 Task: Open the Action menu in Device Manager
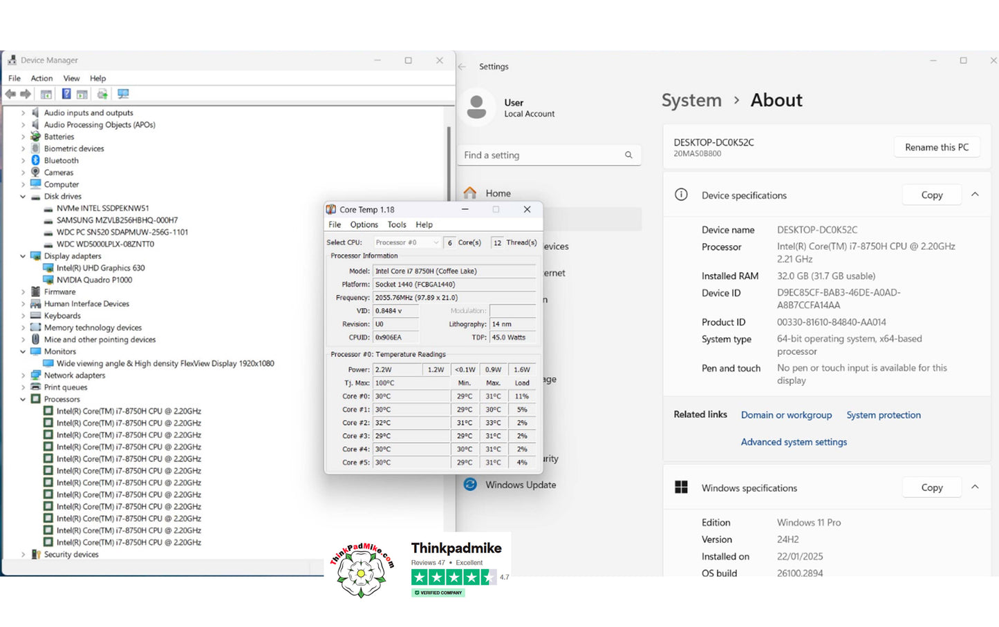[41, 78]
